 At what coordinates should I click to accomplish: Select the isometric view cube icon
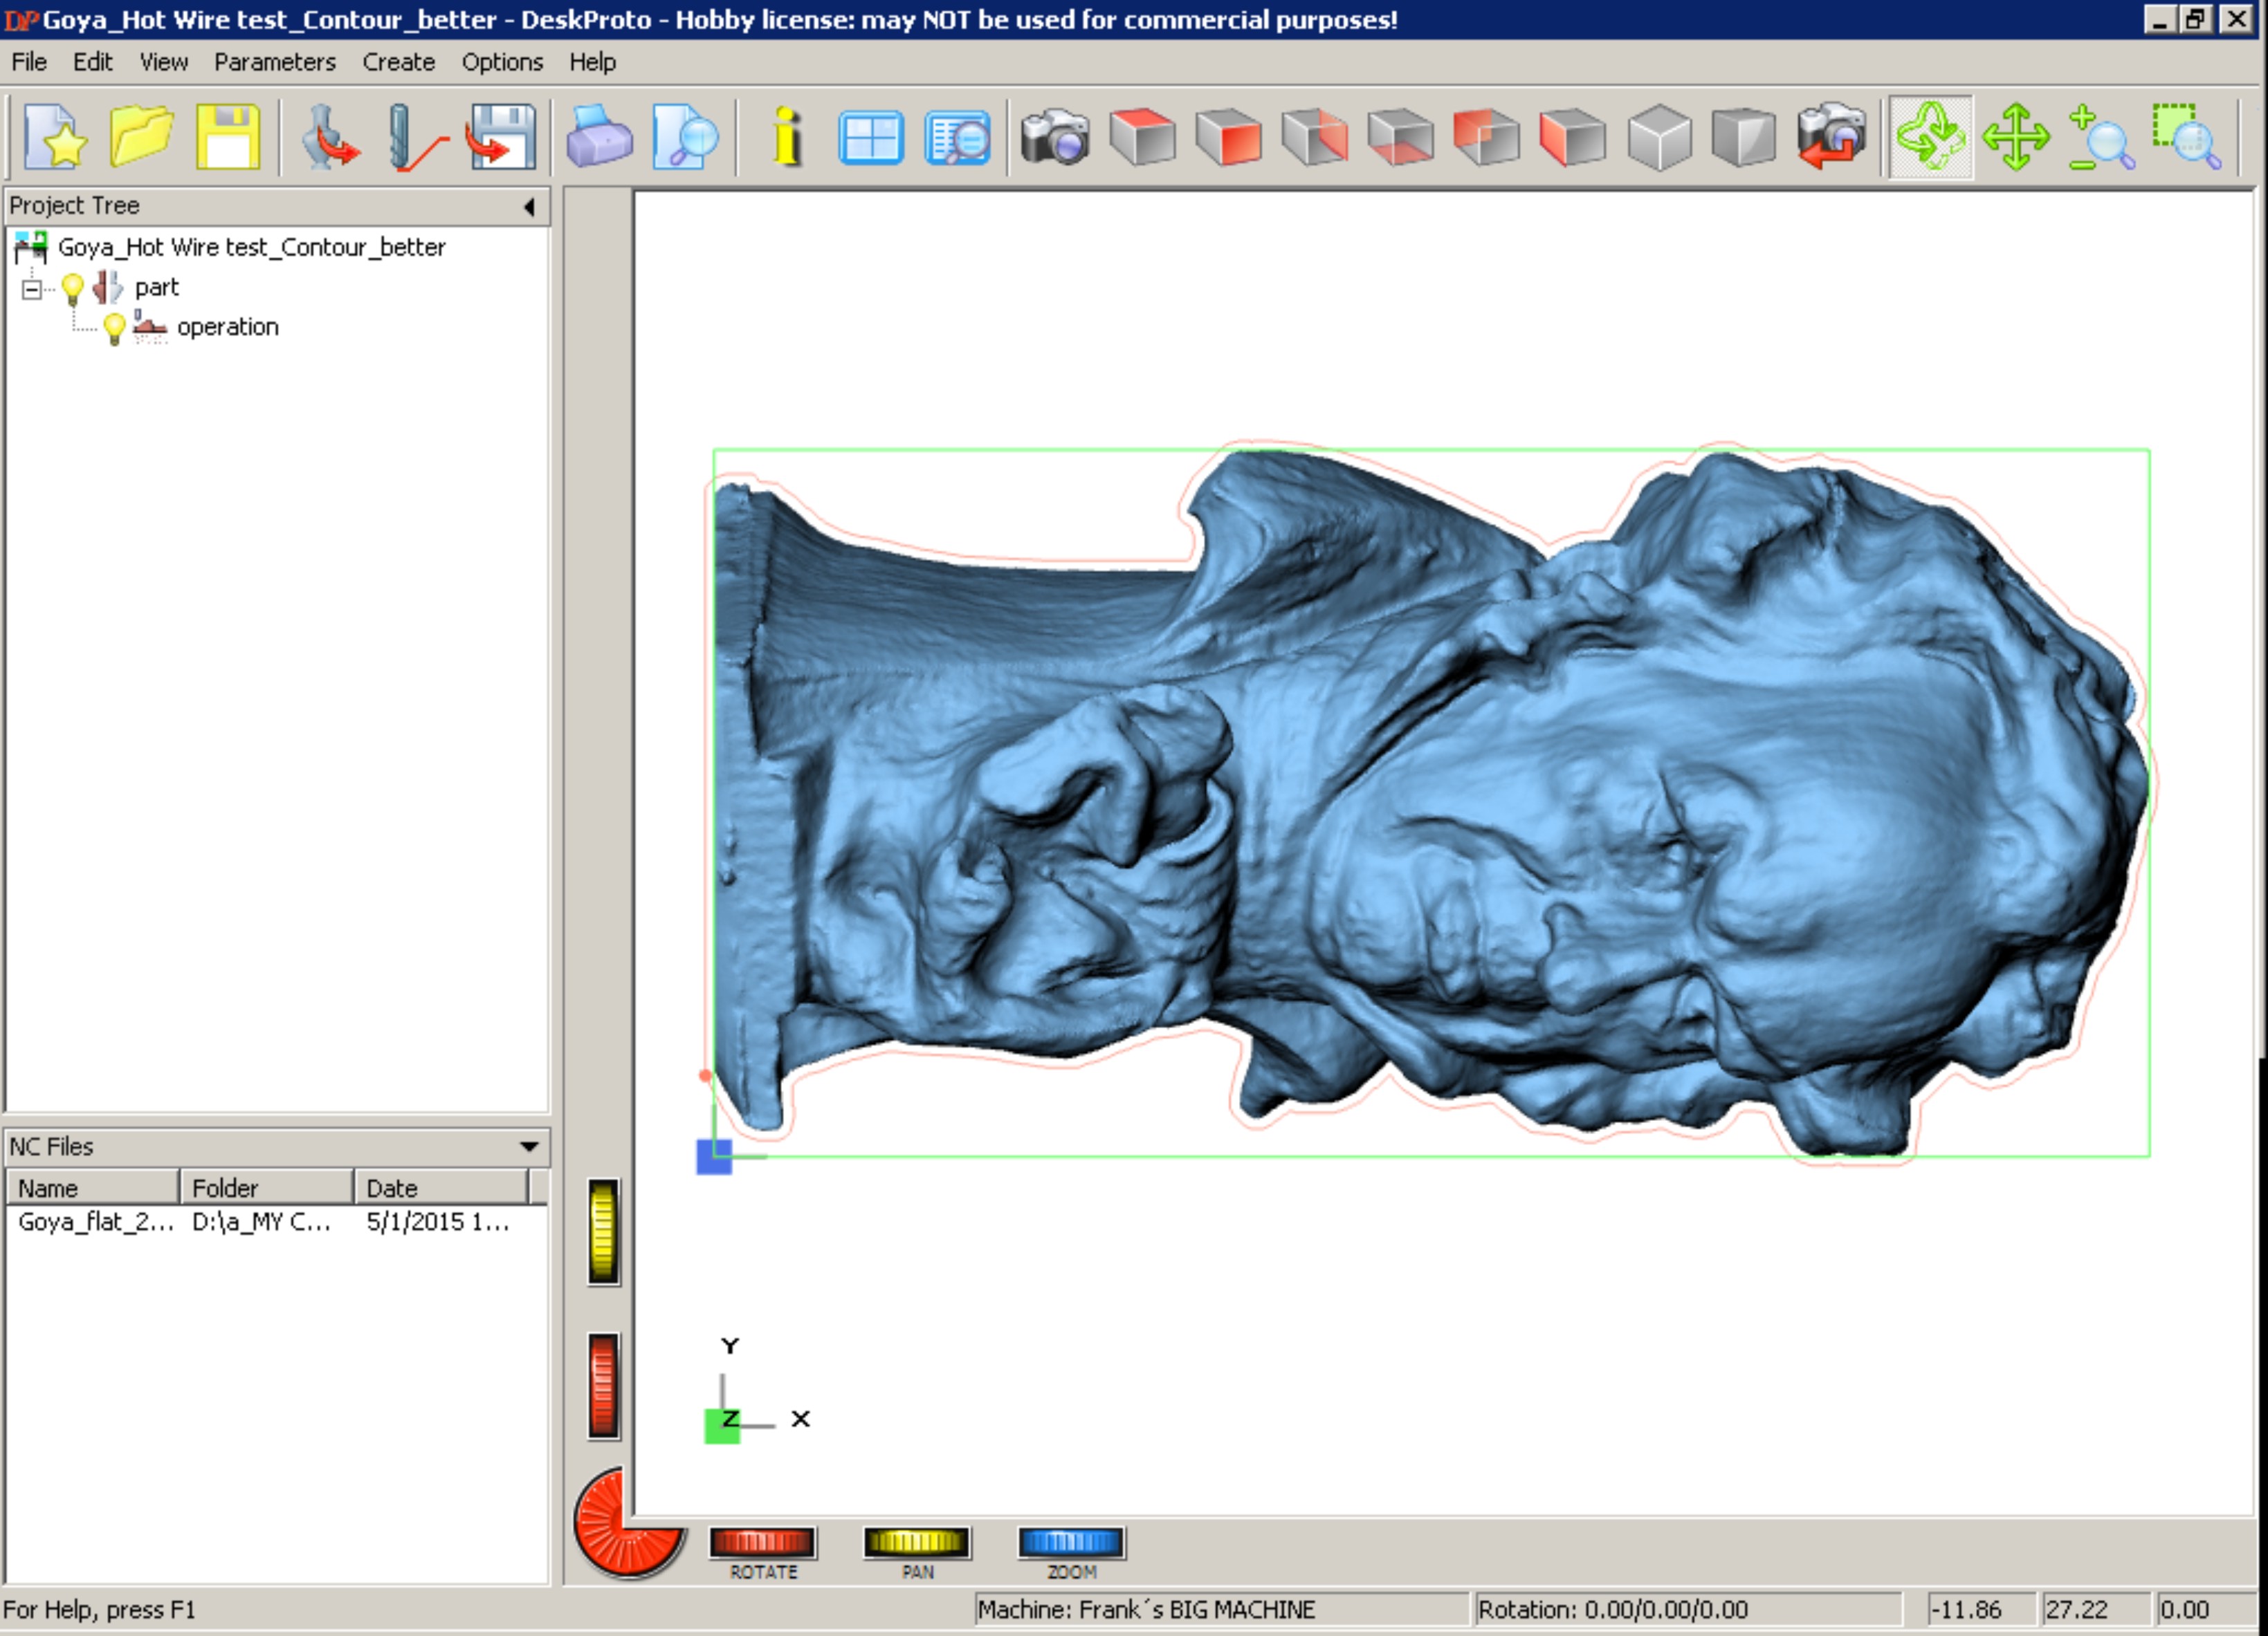pyautogui.click(x=1659, y=137)
